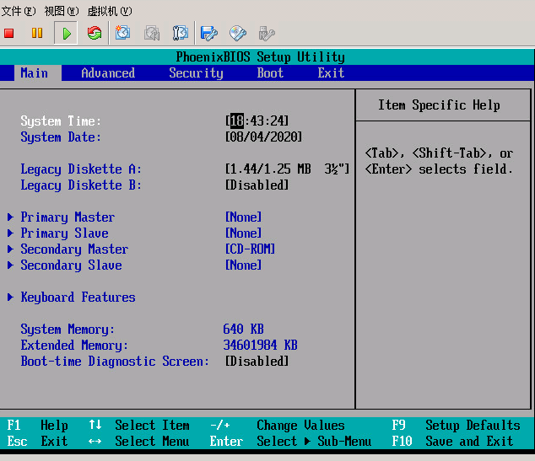
Task: Expand the Primary Master submenu arrow
Action: coord(11,217)
